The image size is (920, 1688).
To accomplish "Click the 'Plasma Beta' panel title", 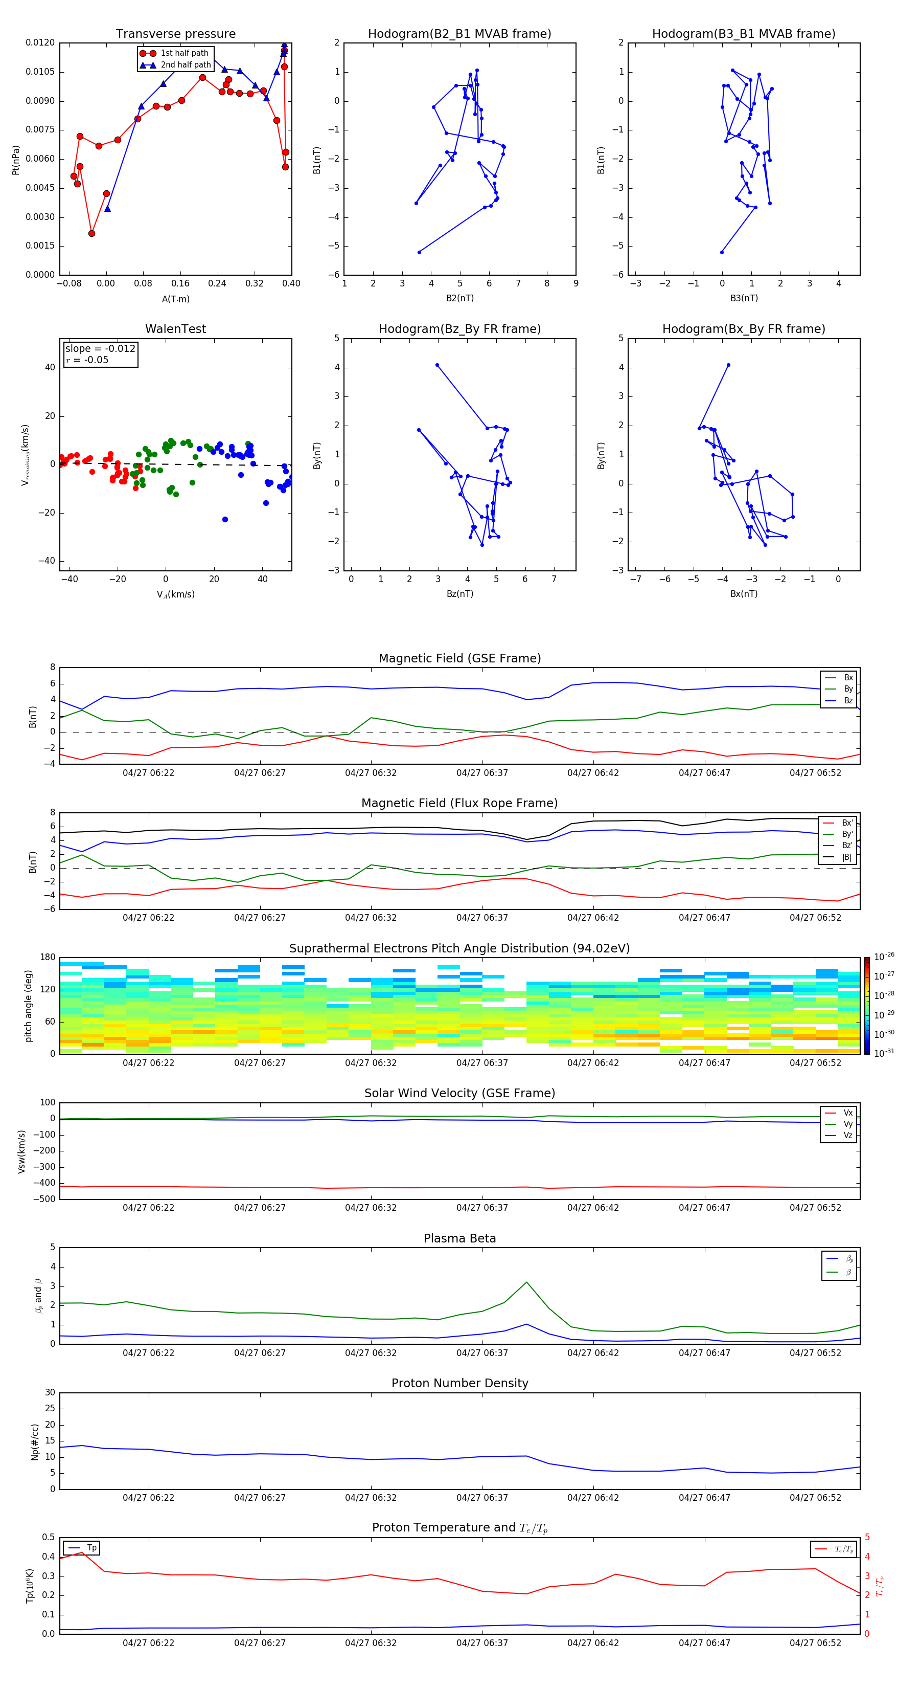I will 459,1239.
